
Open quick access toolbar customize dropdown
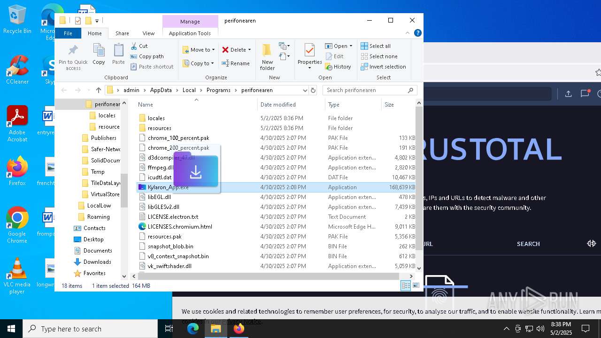[x=97, y=21]
